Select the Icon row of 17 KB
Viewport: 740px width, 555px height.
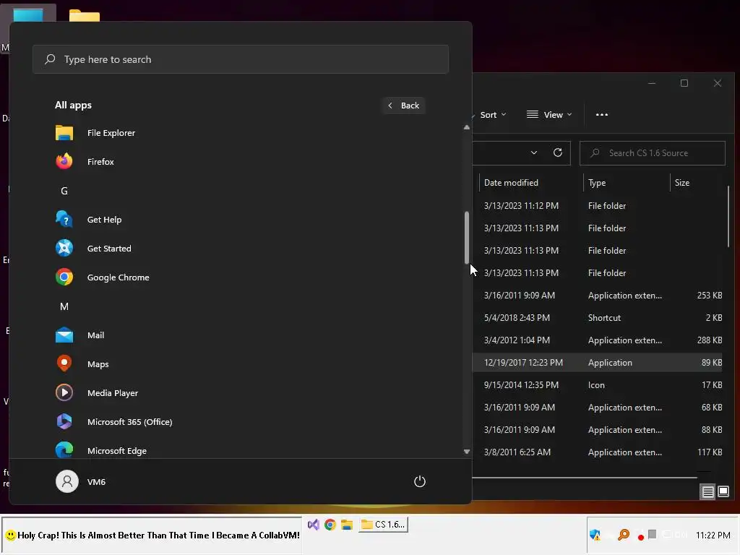tap(598, 385)
